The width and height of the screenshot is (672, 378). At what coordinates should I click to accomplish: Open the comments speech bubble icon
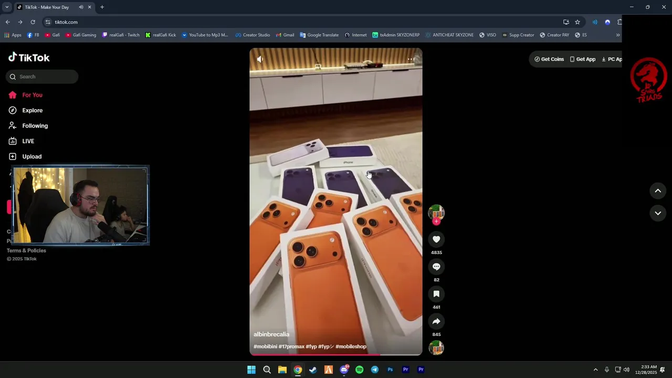click(436, 267)
